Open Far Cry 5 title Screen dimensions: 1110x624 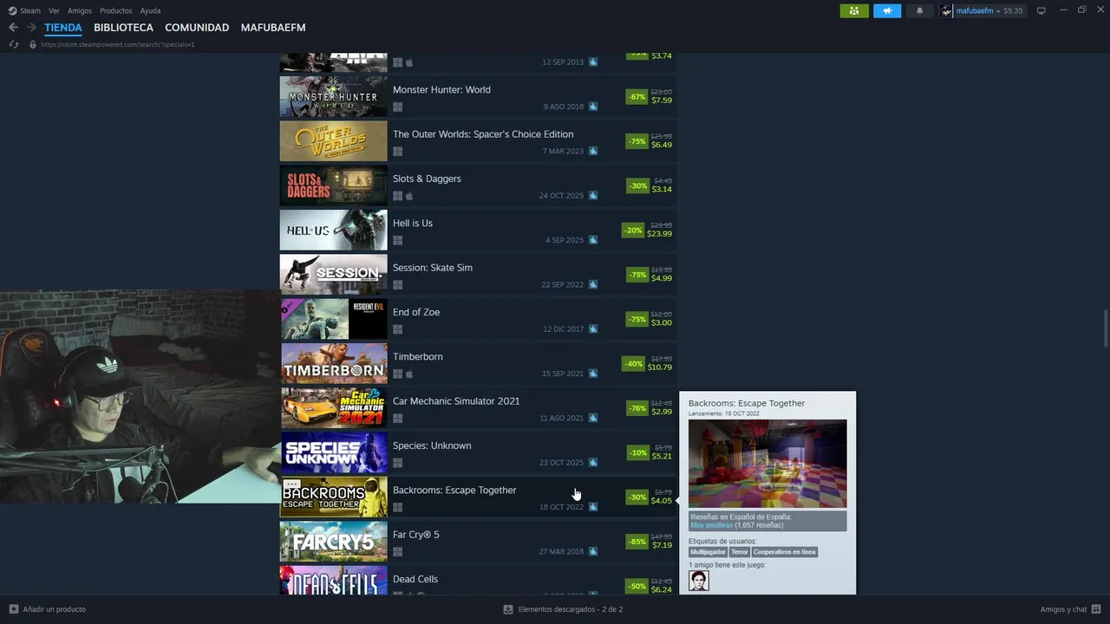pyautogui.click(x=416, y=535)
